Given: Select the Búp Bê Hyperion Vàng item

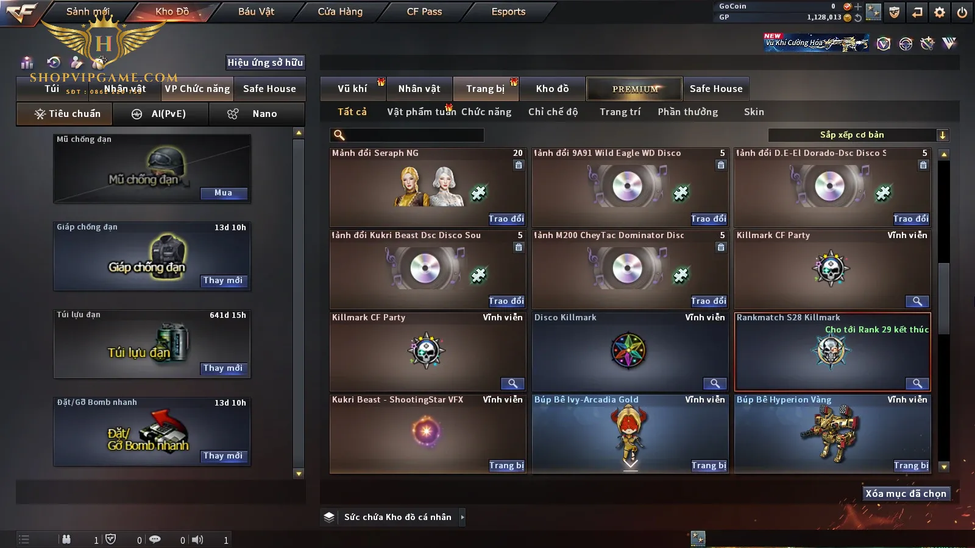Looking at the screenshot, I should coord(832,434).
